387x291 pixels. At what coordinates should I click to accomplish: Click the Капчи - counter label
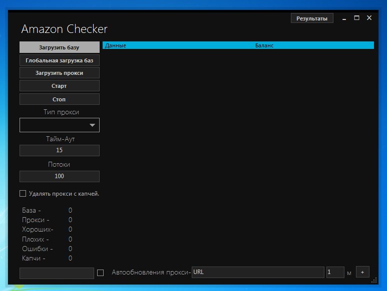[34, 258]
